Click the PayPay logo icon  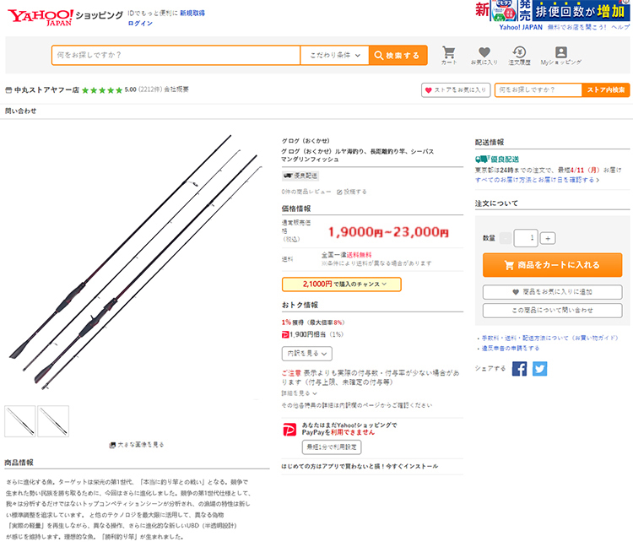[x=289, y=429]
